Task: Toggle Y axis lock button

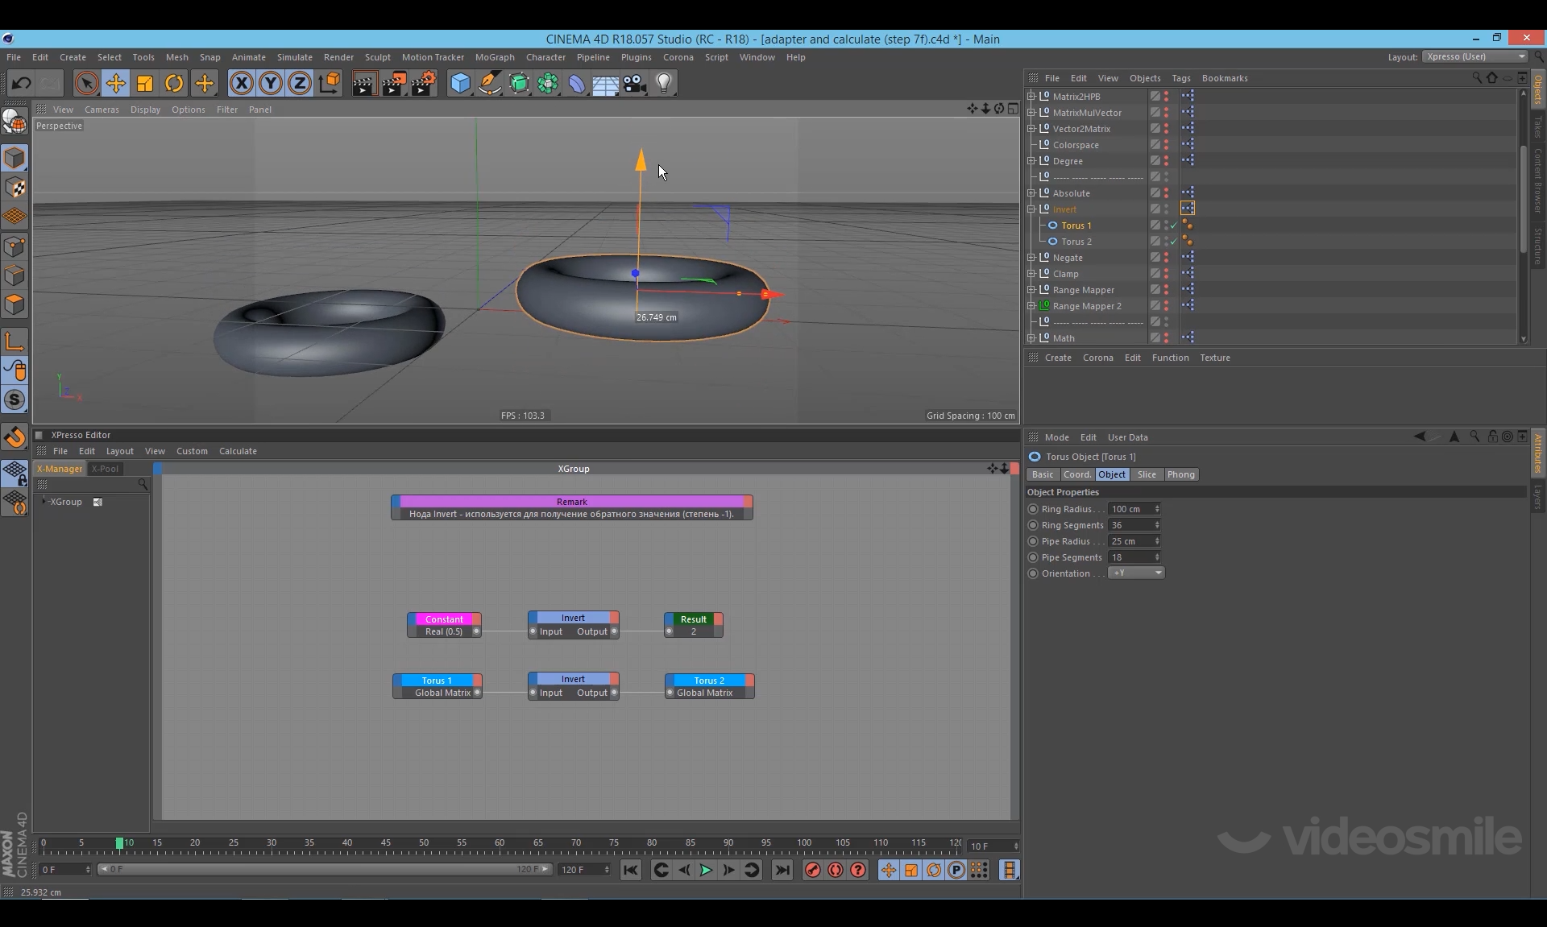Action: [271, 83]
